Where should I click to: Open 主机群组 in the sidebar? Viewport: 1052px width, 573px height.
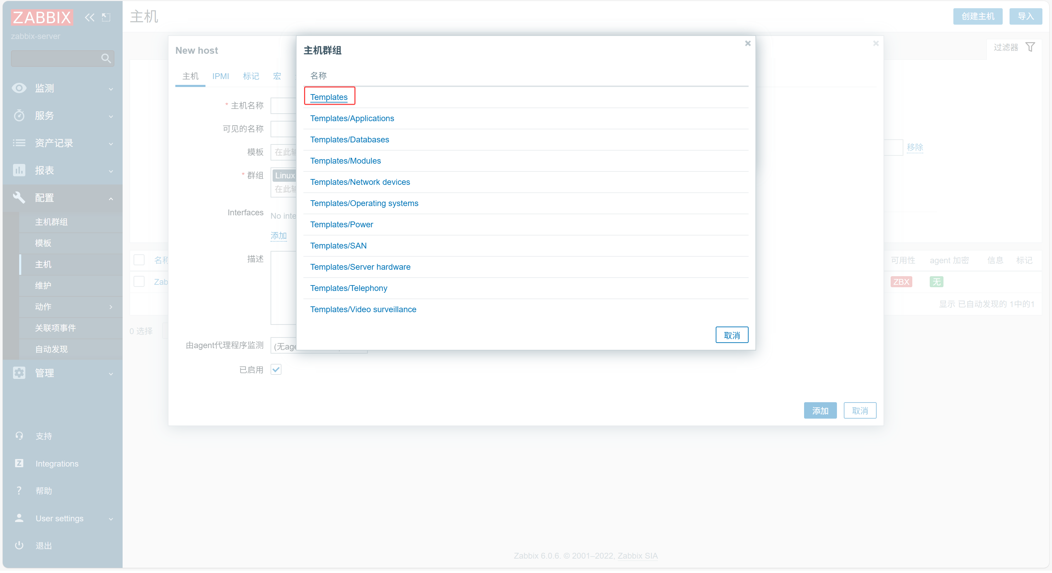coord(51,222)
